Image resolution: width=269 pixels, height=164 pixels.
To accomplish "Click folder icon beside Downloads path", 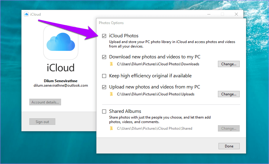I will 112,64.
